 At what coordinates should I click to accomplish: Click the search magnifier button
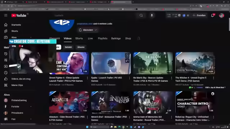click(141, 15)
